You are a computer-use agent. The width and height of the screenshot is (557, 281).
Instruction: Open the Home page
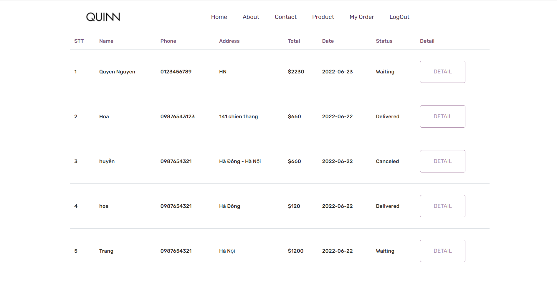(x=219, y=17)
